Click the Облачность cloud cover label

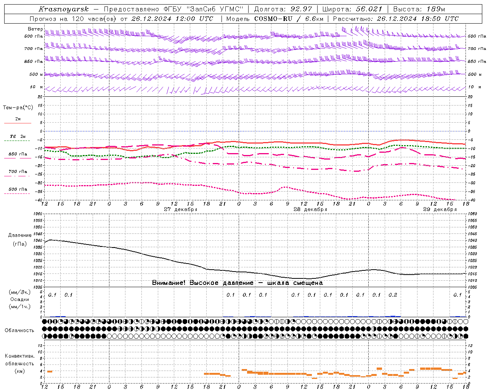(19, 331)
